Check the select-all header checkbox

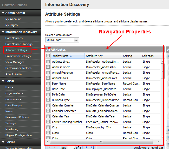click(x=48, y=56)
